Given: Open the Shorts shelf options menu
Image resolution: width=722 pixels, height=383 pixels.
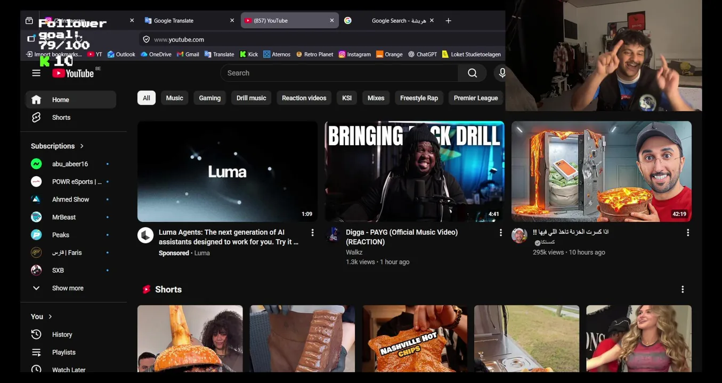Looking at the screenshot, I should point(683,289).
